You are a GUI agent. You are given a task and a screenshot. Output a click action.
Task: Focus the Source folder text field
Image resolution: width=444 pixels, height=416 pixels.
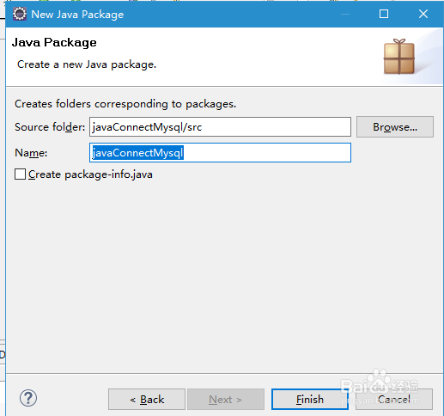(x=220, y=126)
